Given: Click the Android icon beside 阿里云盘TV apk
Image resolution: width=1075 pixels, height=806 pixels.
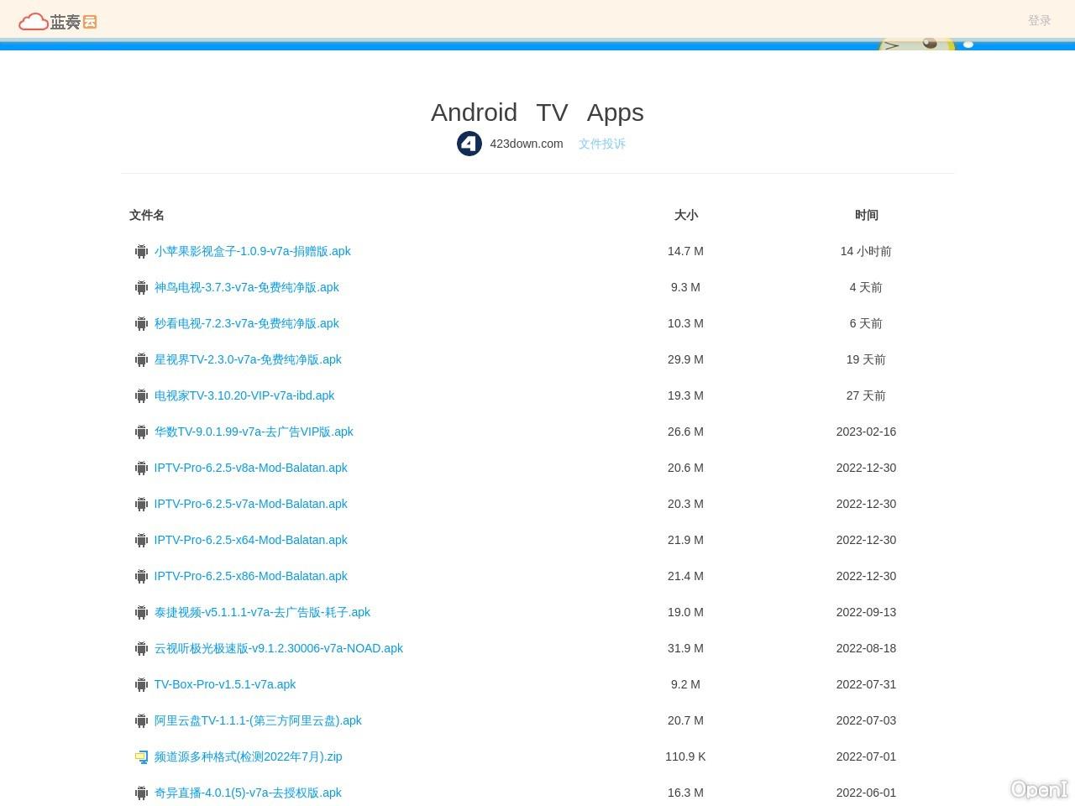Looking at the screenshot, I should coord(141,721).
